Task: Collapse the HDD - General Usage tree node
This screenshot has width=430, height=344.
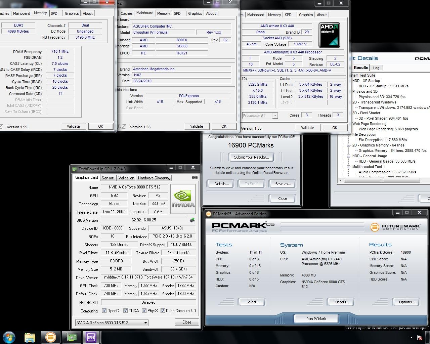Action: pos(349,156)
